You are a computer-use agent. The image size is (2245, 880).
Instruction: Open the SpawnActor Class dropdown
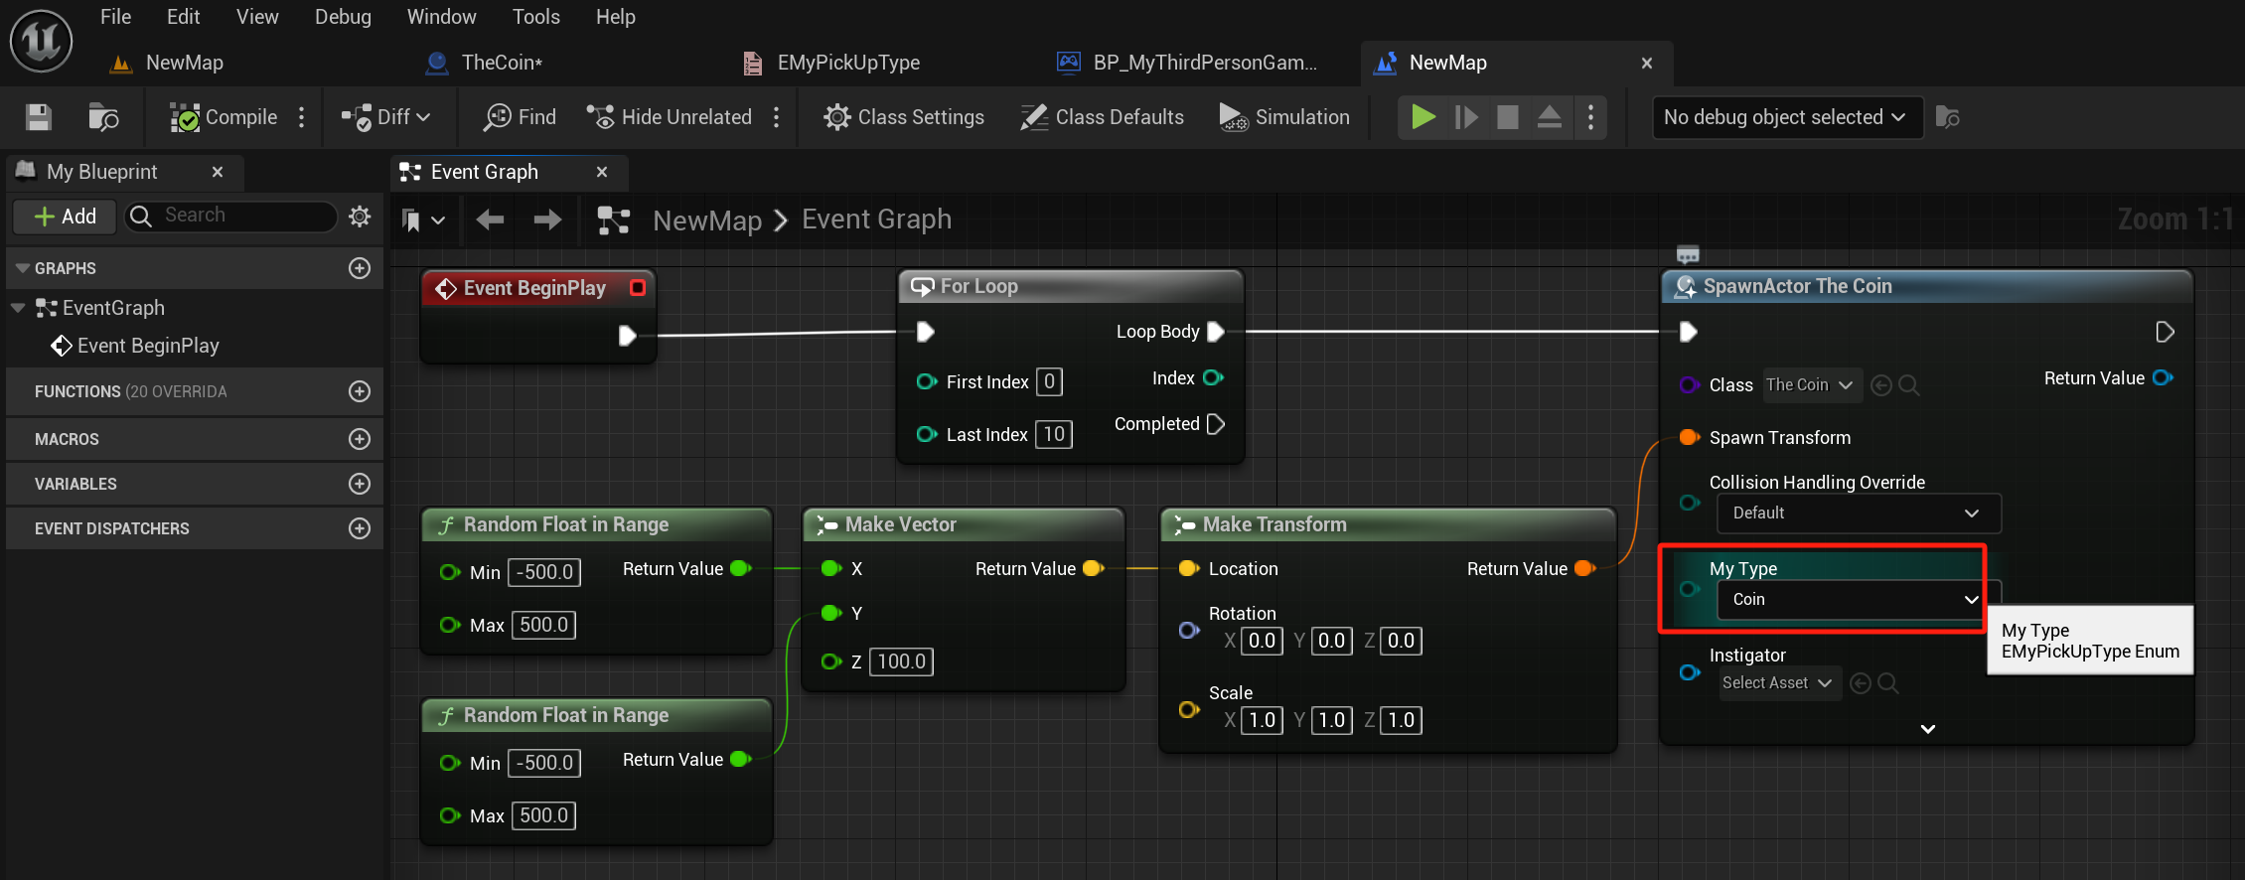click(1812, 384)
